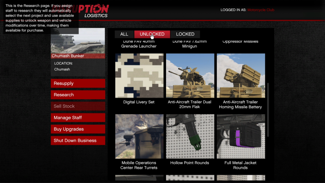This screenshot has width=325, height=183.
Task: Click the Digital Livery Set label
Action: click(x=139, y=102)
